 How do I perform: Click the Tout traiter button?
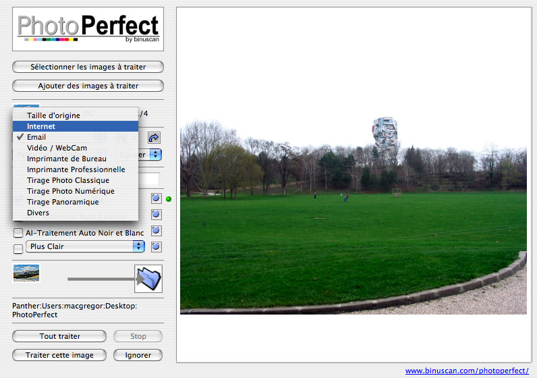tap(59, 336)
